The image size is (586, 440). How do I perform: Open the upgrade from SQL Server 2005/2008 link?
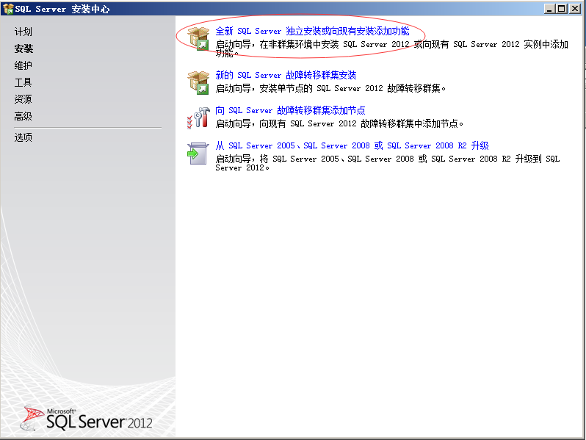(x=352, y=145)
